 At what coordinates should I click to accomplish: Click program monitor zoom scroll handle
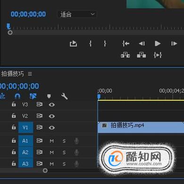(10, 33)
